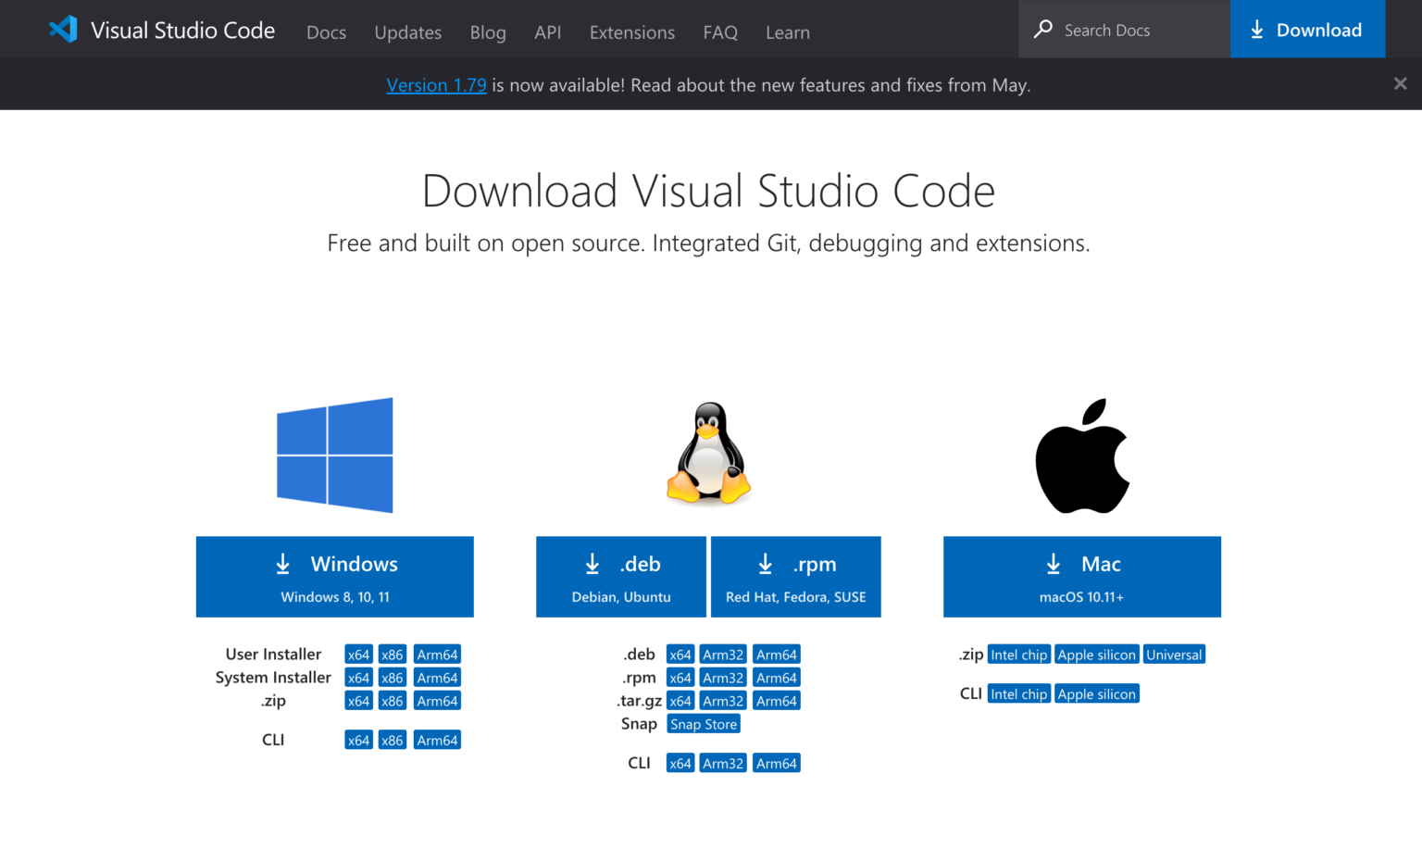
Task: Download the Arm64 User Installer for Windows
Action: click(437, 654)
